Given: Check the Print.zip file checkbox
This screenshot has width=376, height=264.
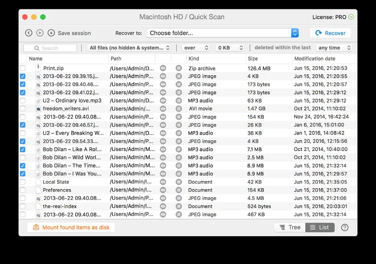Looking at the screenshot, I should (x=23, y=68).
